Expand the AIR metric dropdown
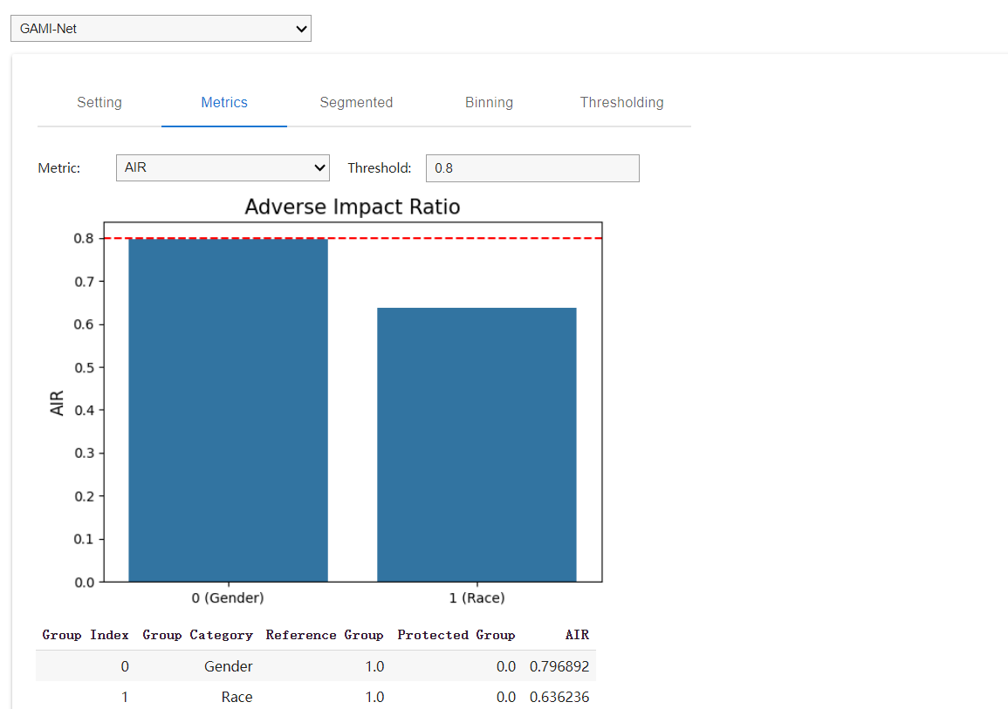The width and height of the screenshot is (1008, 709). [223, 167]
